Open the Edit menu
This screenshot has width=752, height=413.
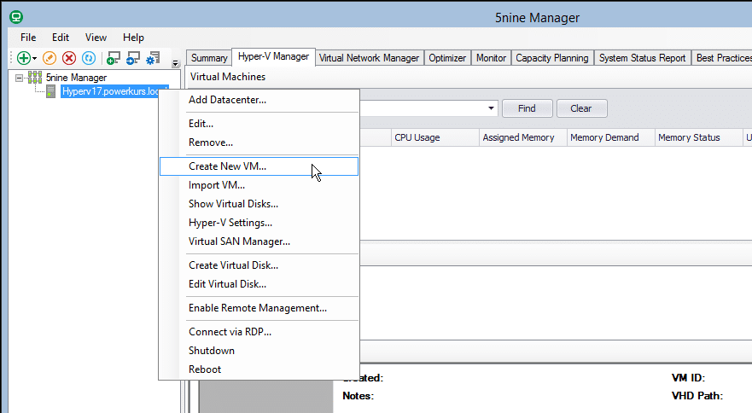[x=61, y=38]
